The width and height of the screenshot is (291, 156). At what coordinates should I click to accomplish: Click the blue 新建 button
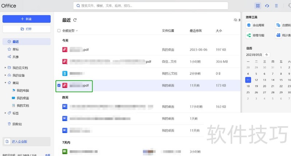click(x=26, y=19)
